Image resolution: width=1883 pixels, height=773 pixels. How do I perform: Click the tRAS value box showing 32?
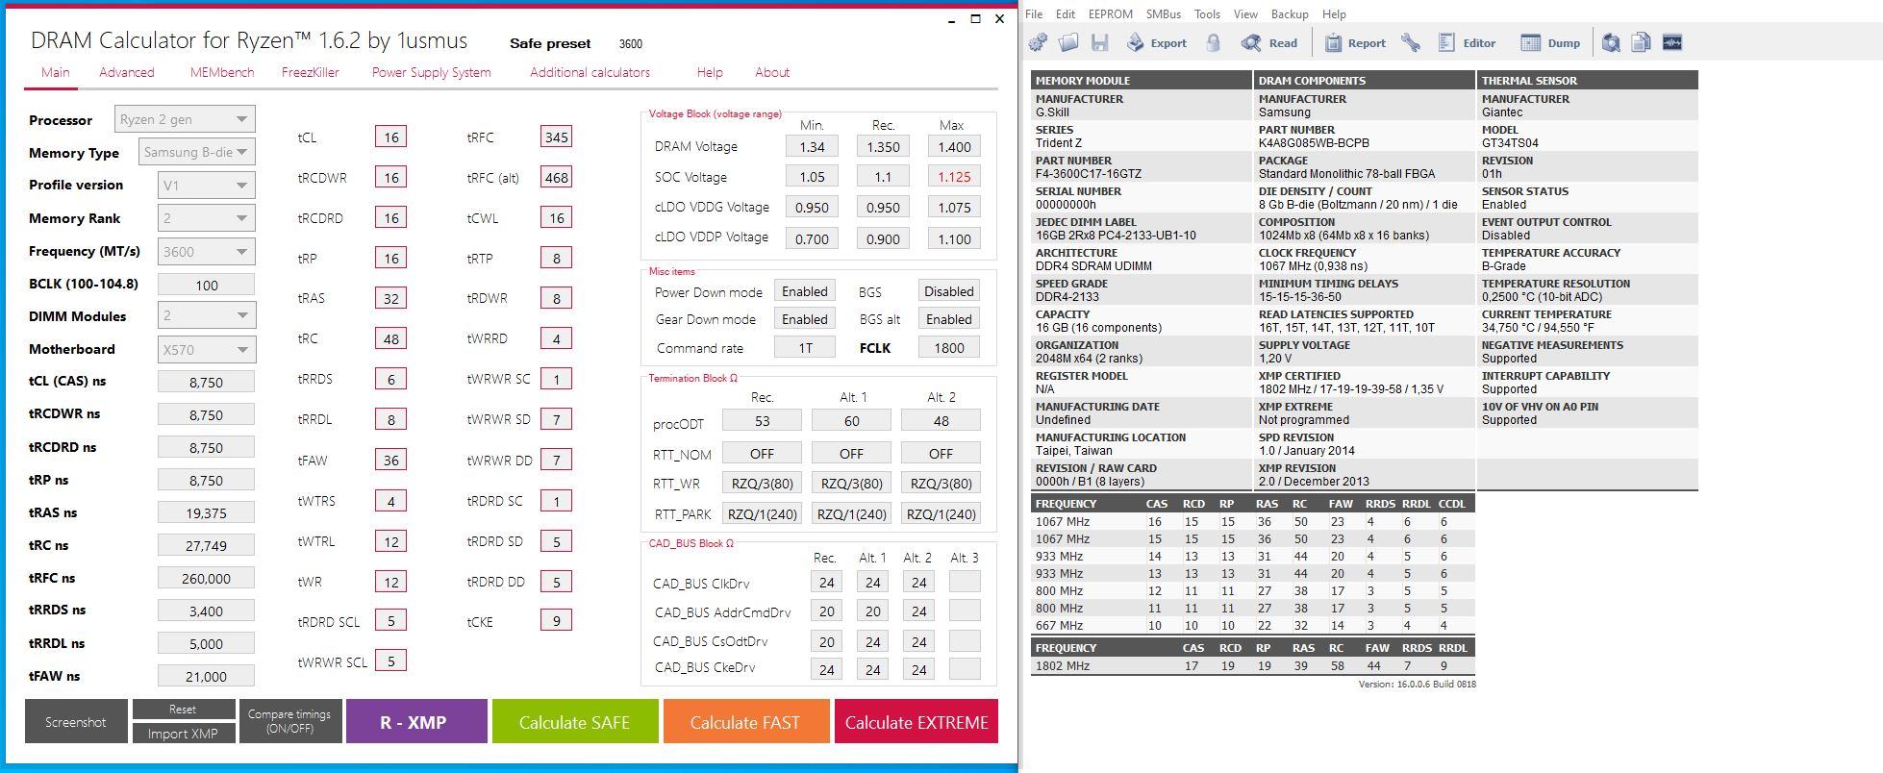(390, 298)
